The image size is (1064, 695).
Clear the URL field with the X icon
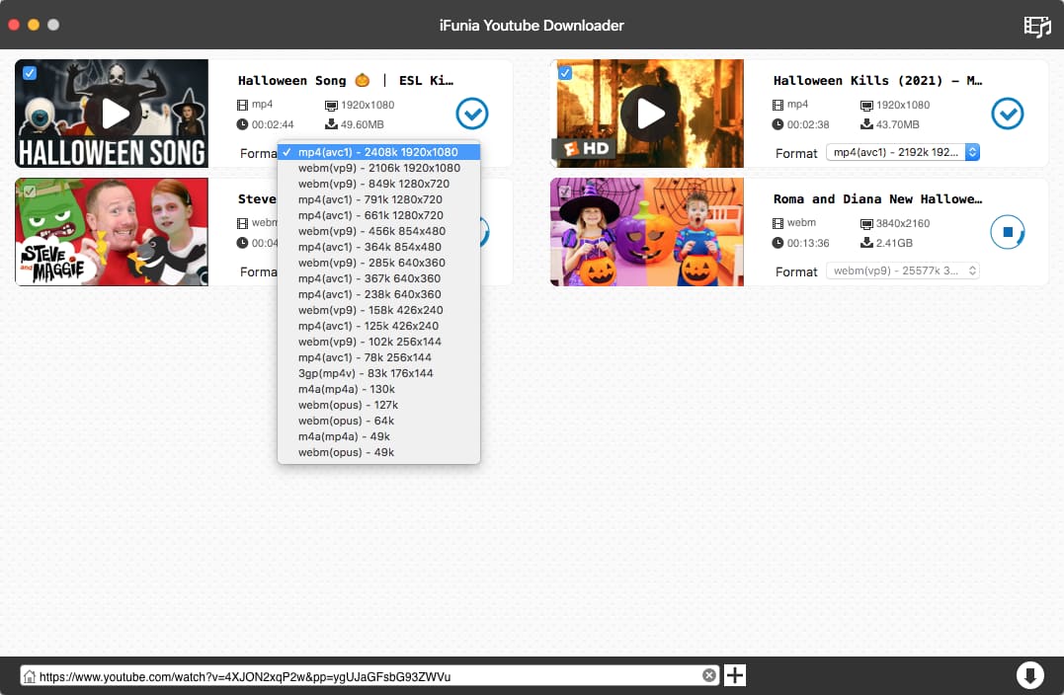click(x=709, y=675)
